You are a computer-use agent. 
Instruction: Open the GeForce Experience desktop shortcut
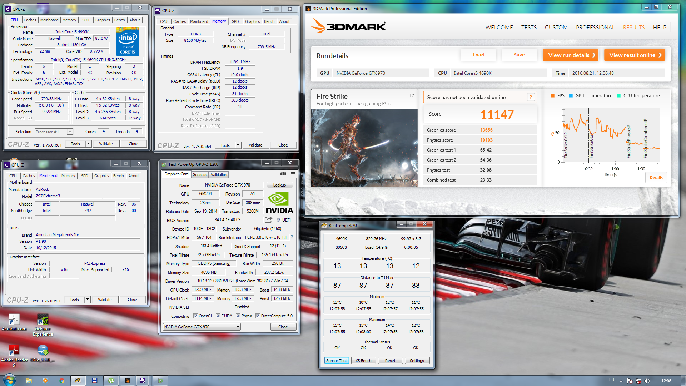point(43,325)
